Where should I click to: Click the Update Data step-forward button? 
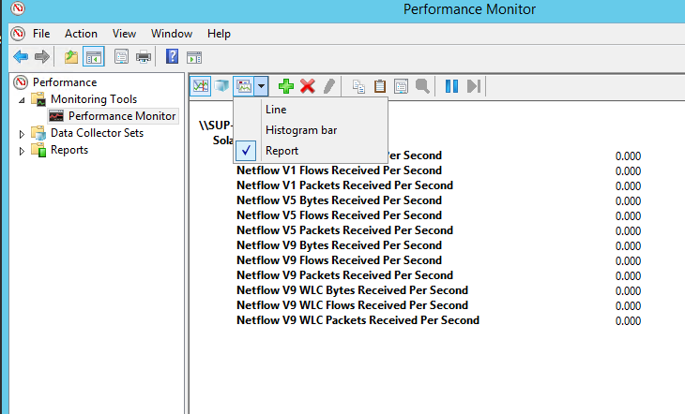coord(474,86)
